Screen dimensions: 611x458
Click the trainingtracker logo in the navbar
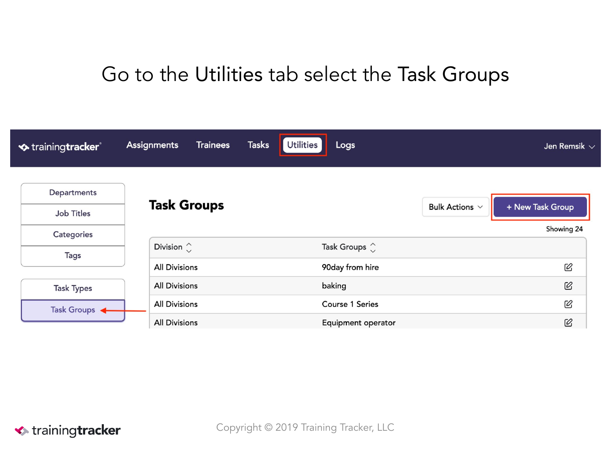(60, 147)
